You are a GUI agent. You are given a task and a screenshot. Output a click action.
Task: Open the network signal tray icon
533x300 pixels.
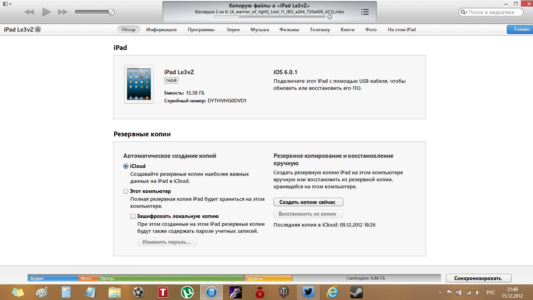[x=468, y=292]
